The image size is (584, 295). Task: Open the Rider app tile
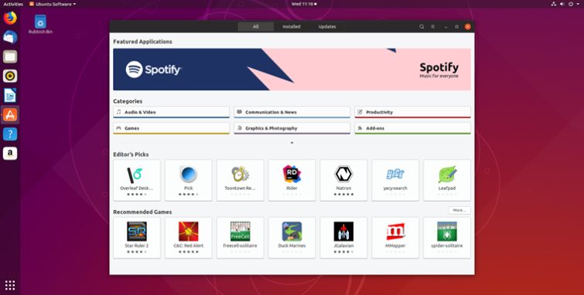pyautogui.click(x=292, y=181)
